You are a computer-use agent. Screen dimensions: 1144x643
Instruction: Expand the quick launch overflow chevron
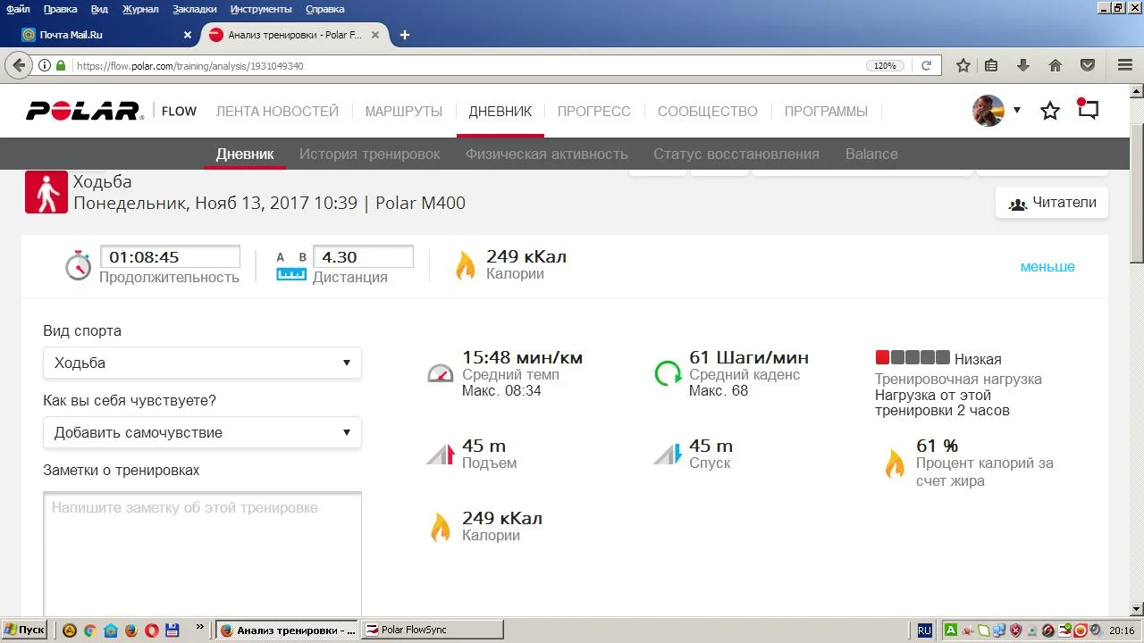click(x=199, y=627)
